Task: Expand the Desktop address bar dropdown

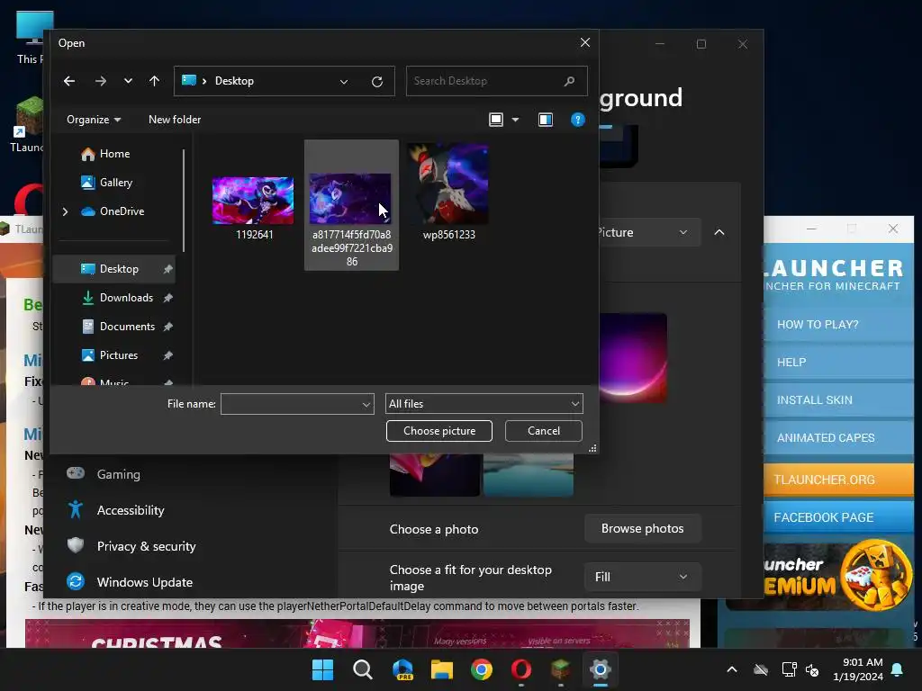Action: [x=344, y=82]
